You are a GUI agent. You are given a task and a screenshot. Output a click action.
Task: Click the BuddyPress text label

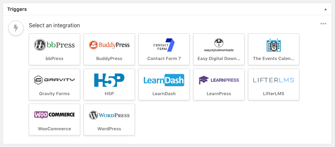coord(109,59)
